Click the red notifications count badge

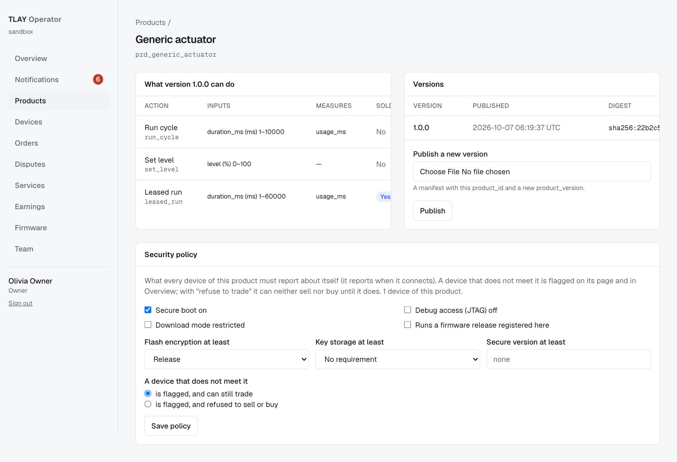click(x=98, y=79)
